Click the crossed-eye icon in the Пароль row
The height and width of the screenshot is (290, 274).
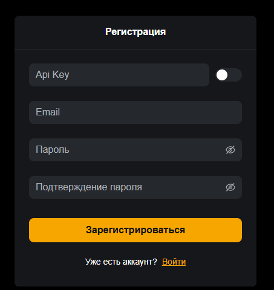[230, 150]
